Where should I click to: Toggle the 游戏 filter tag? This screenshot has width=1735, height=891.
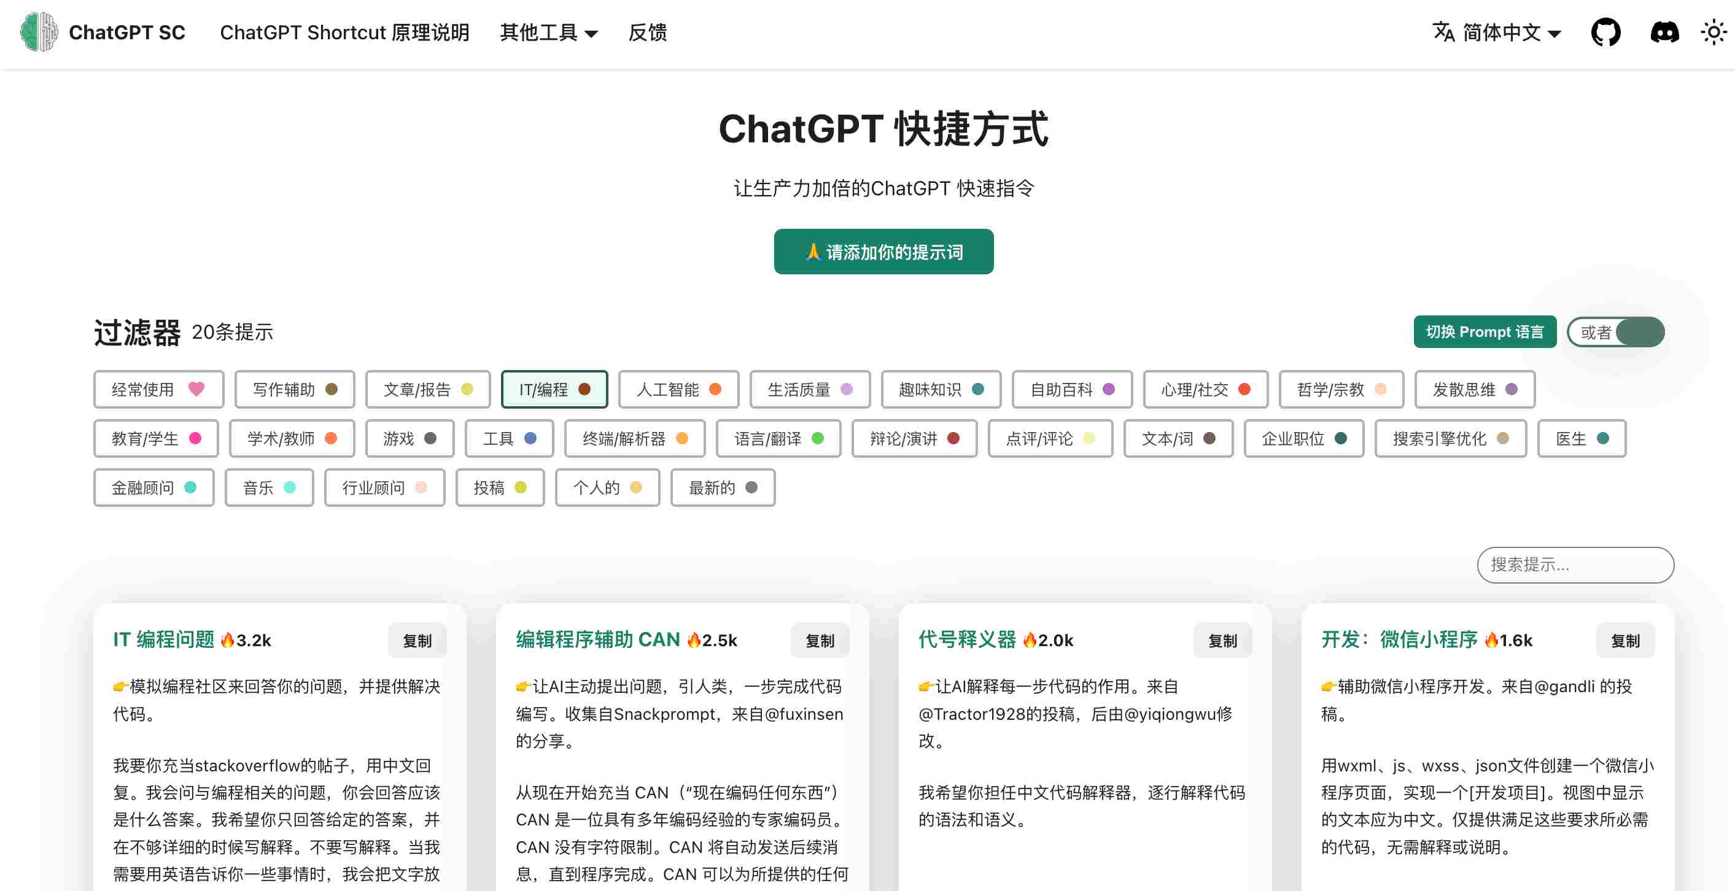pos(409,438)
